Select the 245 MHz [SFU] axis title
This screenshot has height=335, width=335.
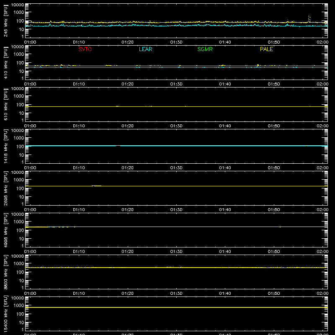[5, 21]
